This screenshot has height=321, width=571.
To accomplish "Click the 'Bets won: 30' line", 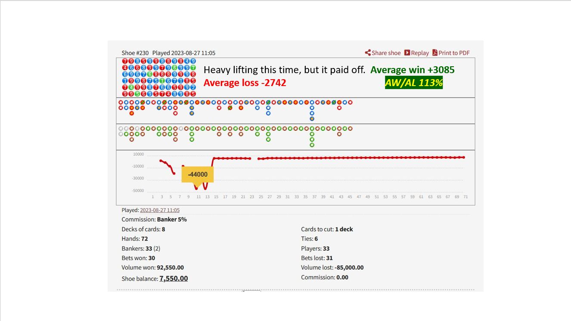I will coord(138,258).
